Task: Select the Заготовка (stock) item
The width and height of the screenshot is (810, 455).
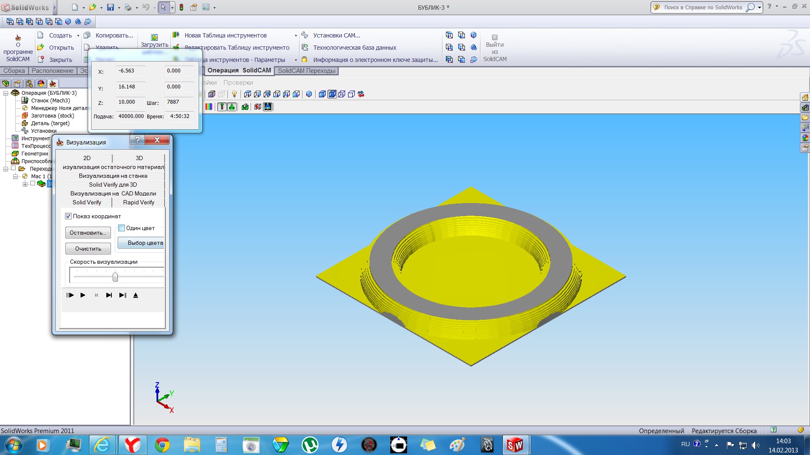Action: click(52, 116)
